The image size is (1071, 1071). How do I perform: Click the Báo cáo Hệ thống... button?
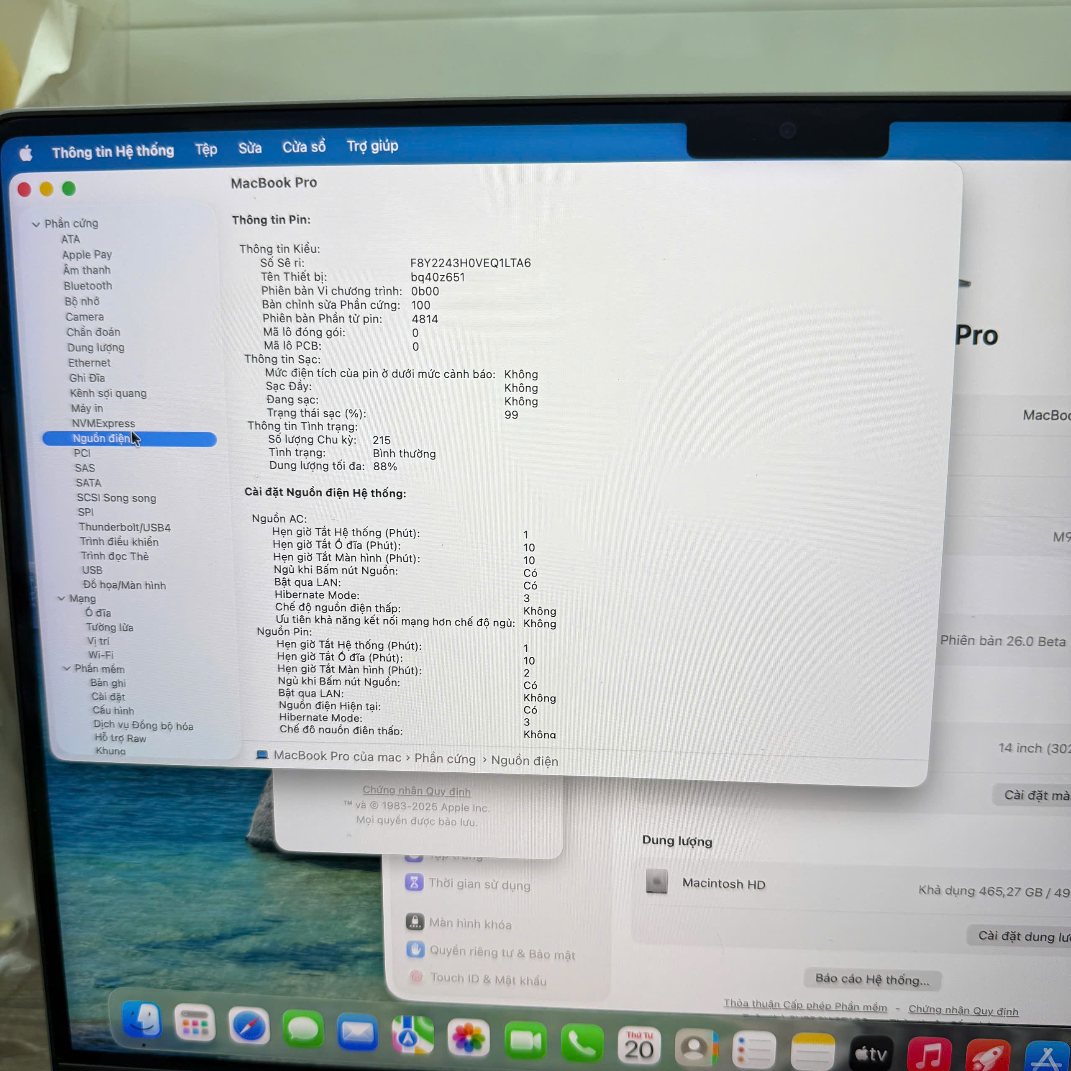point(872,979)
